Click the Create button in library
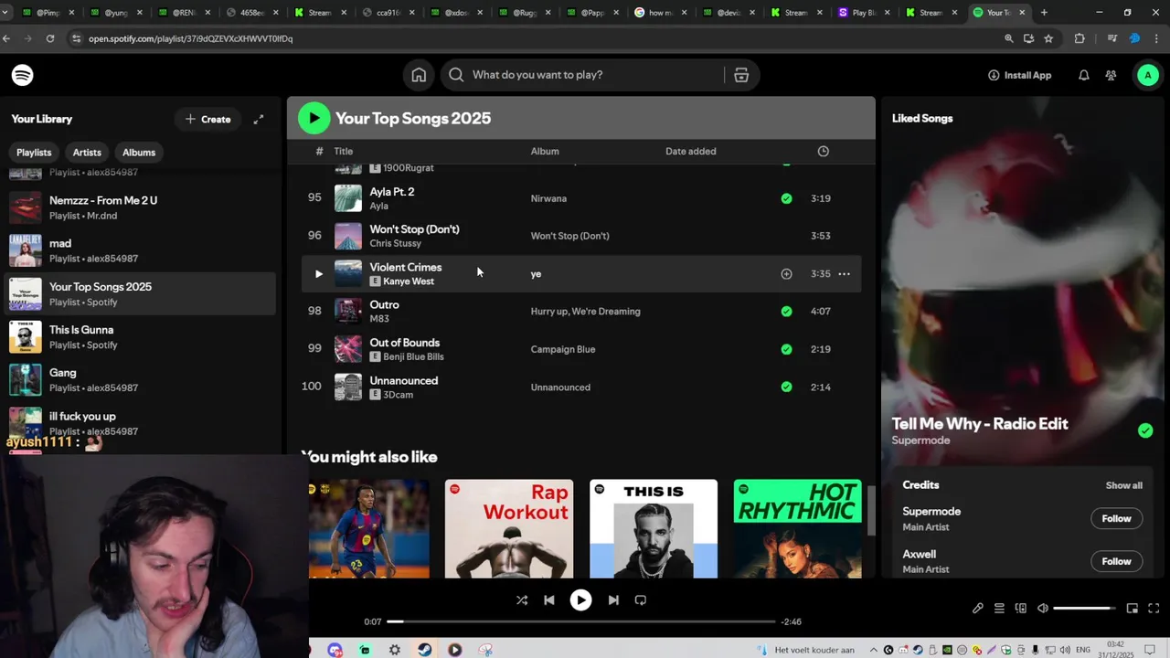1170x658 pixels. click(x=207, y=119)
